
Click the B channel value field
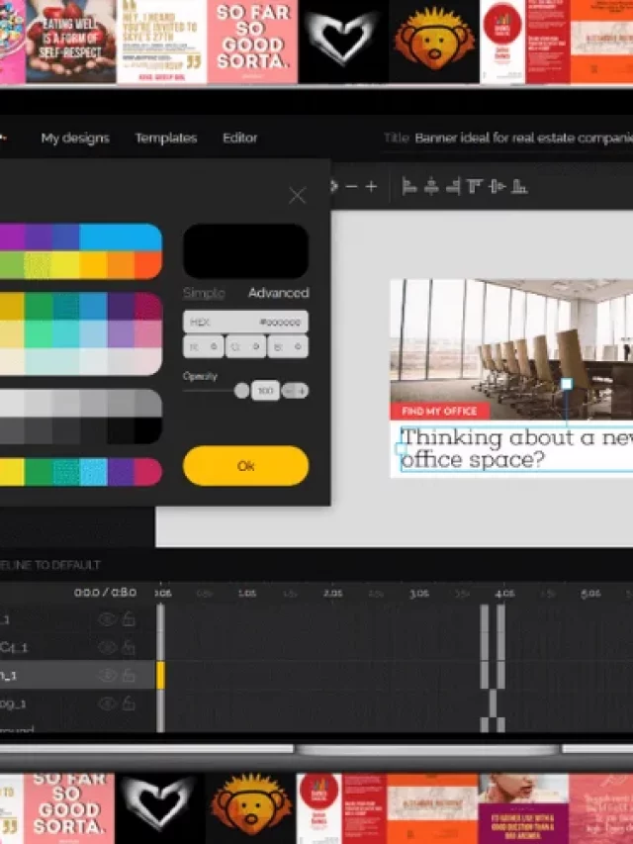tap(289, 346)
